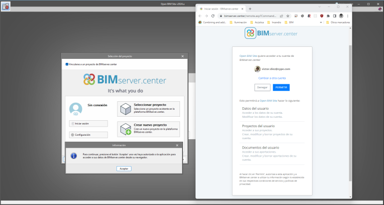Image resolution: width=384 pixels, height=205 pixels.
Task: Maximize the Open BIM Site main window
Action: [368, 4]
